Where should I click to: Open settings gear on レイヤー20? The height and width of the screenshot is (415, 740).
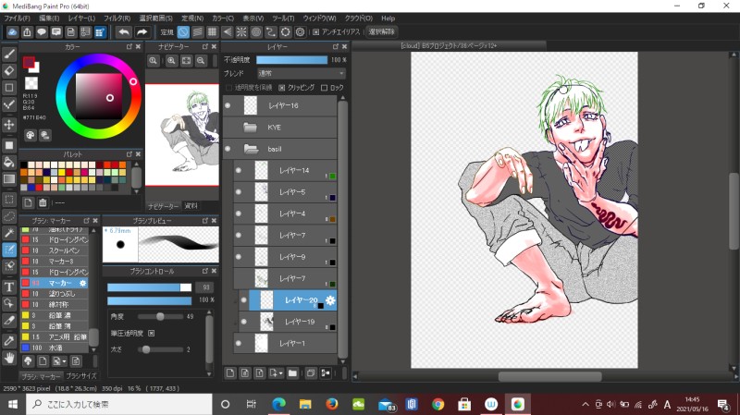click(x=330, y=300)
